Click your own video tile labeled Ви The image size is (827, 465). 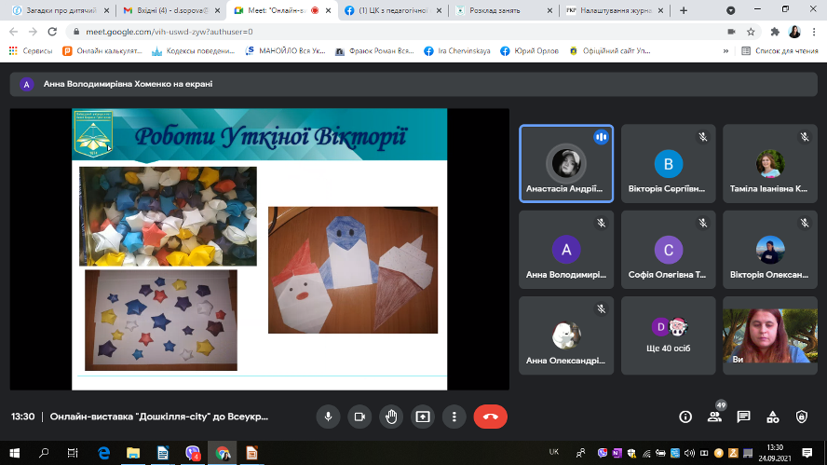pyautogui.click(x=770, y=335)
